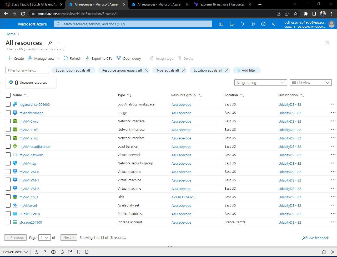Pin All resources to dashboard
This screenshot has width=337, height=257.
tap(50, 43)
